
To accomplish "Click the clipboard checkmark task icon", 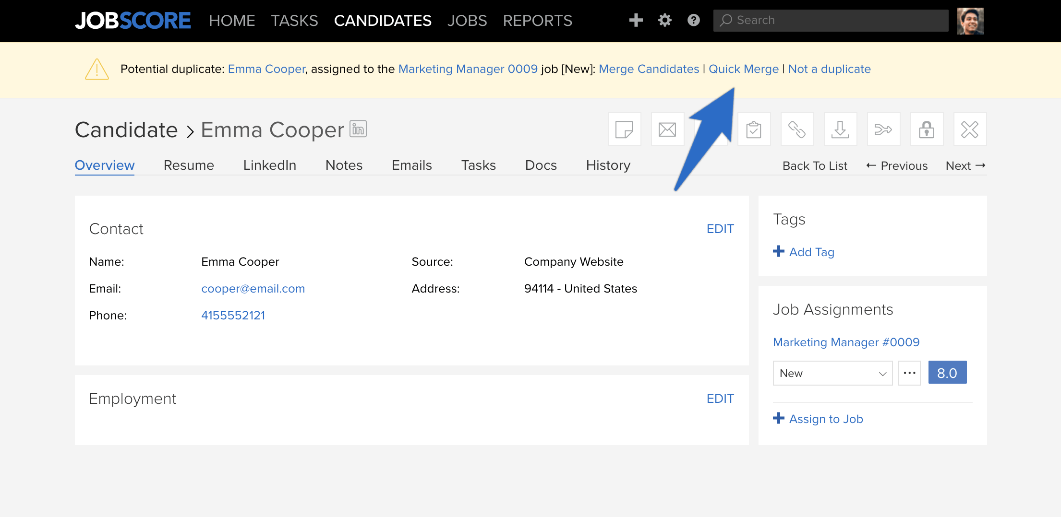I will (754, 129).
